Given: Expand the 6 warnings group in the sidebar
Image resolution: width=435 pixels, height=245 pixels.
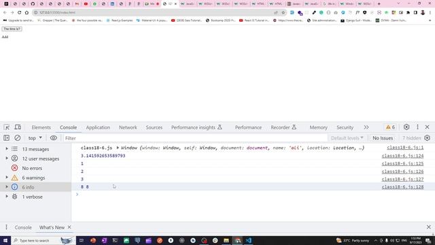Looking at the screenshot, I should point(7,177).
